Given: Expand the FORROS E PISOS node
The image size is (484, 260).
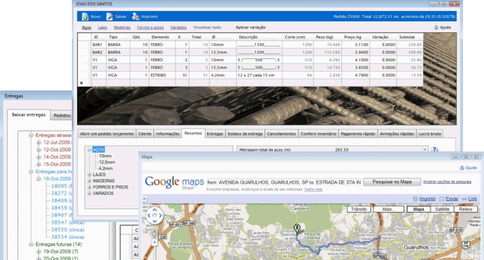Looking at the screenshot, I should 89,187.
